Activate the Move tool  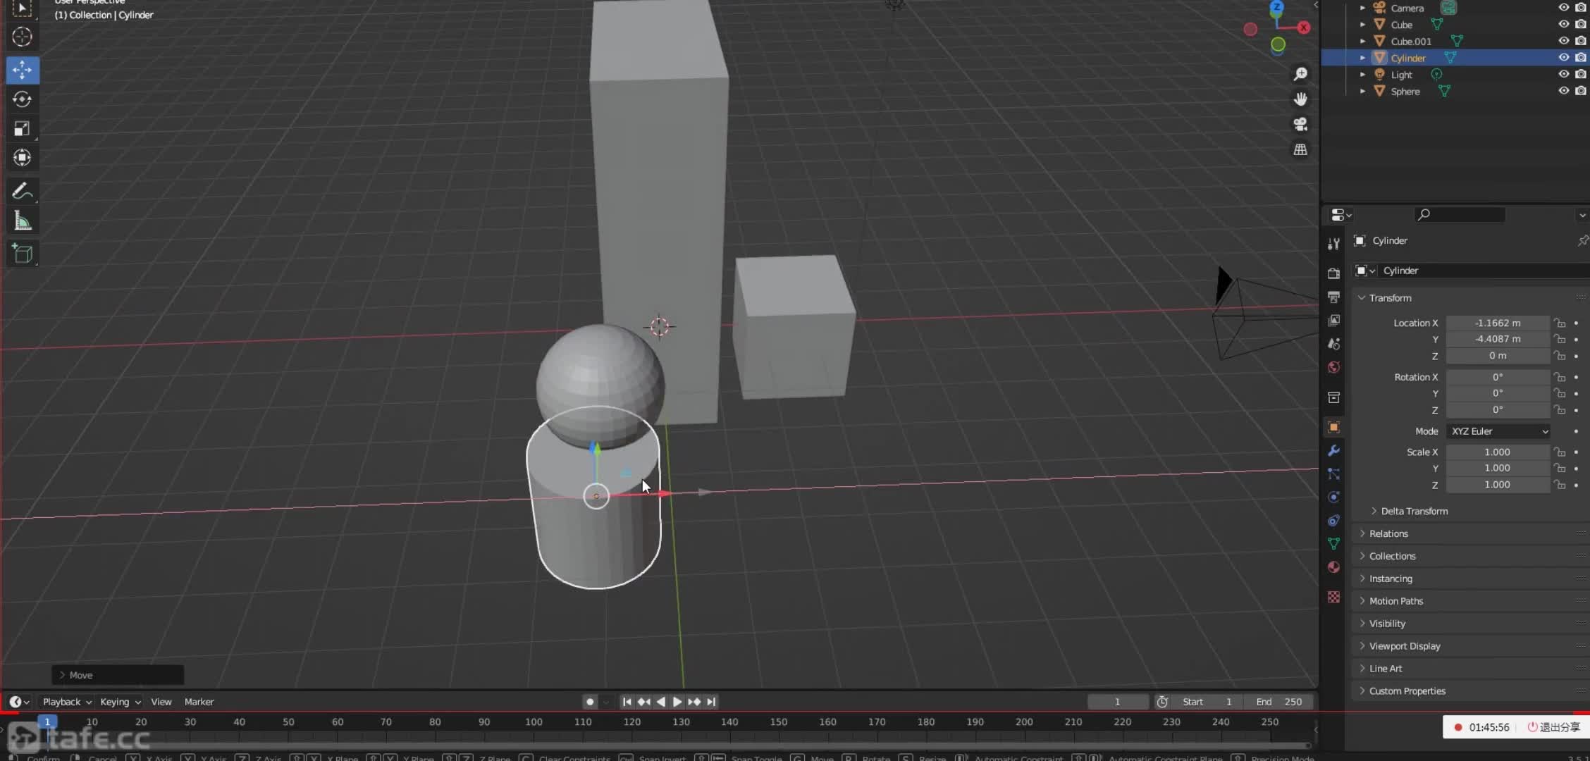coord(22,70)
